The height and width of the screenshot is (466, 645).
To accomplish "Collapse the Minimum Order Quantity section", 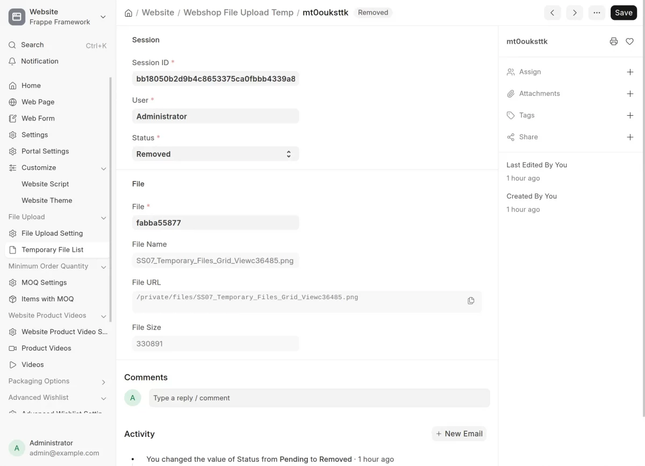I will (104, 267).
